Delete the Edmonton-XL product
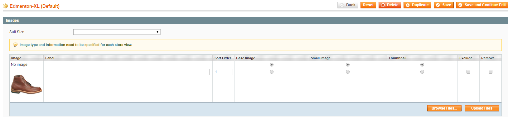This screenshot has height=117, width=508. click(x=389, y=5)
